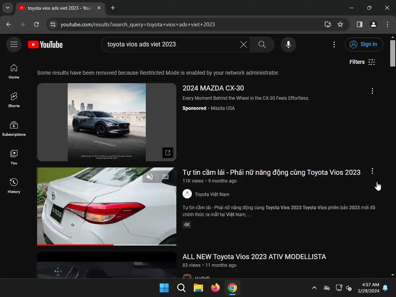The width and height of the screenshot is (396, 297).
Task: Open the Toyota Việt Nam channel avatar
Action: tap(187, 194)
